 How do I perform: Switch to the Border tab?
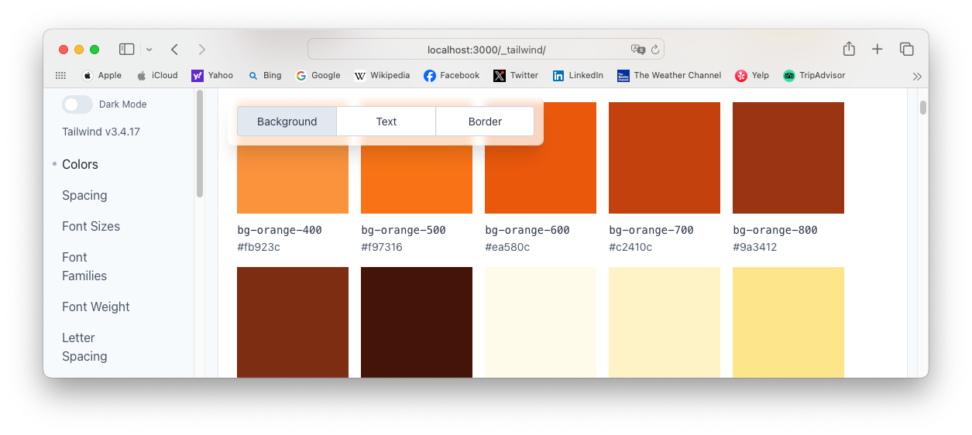tap(485, 122)
